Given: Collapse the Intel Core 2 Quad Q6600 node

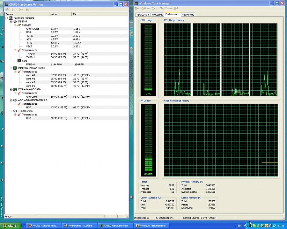Looking at the screenshot, I should tap(11, 68).
